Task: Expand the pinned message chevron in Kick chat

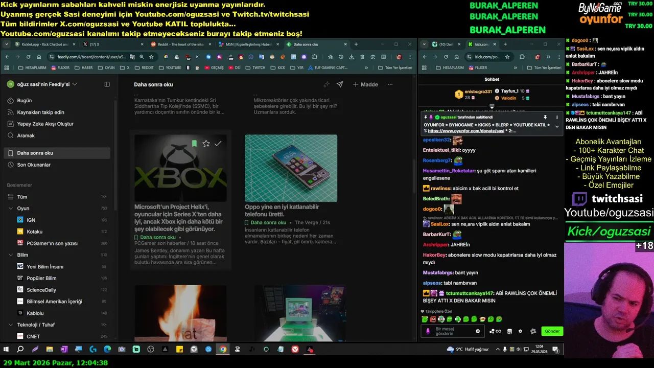Action: 557,126
